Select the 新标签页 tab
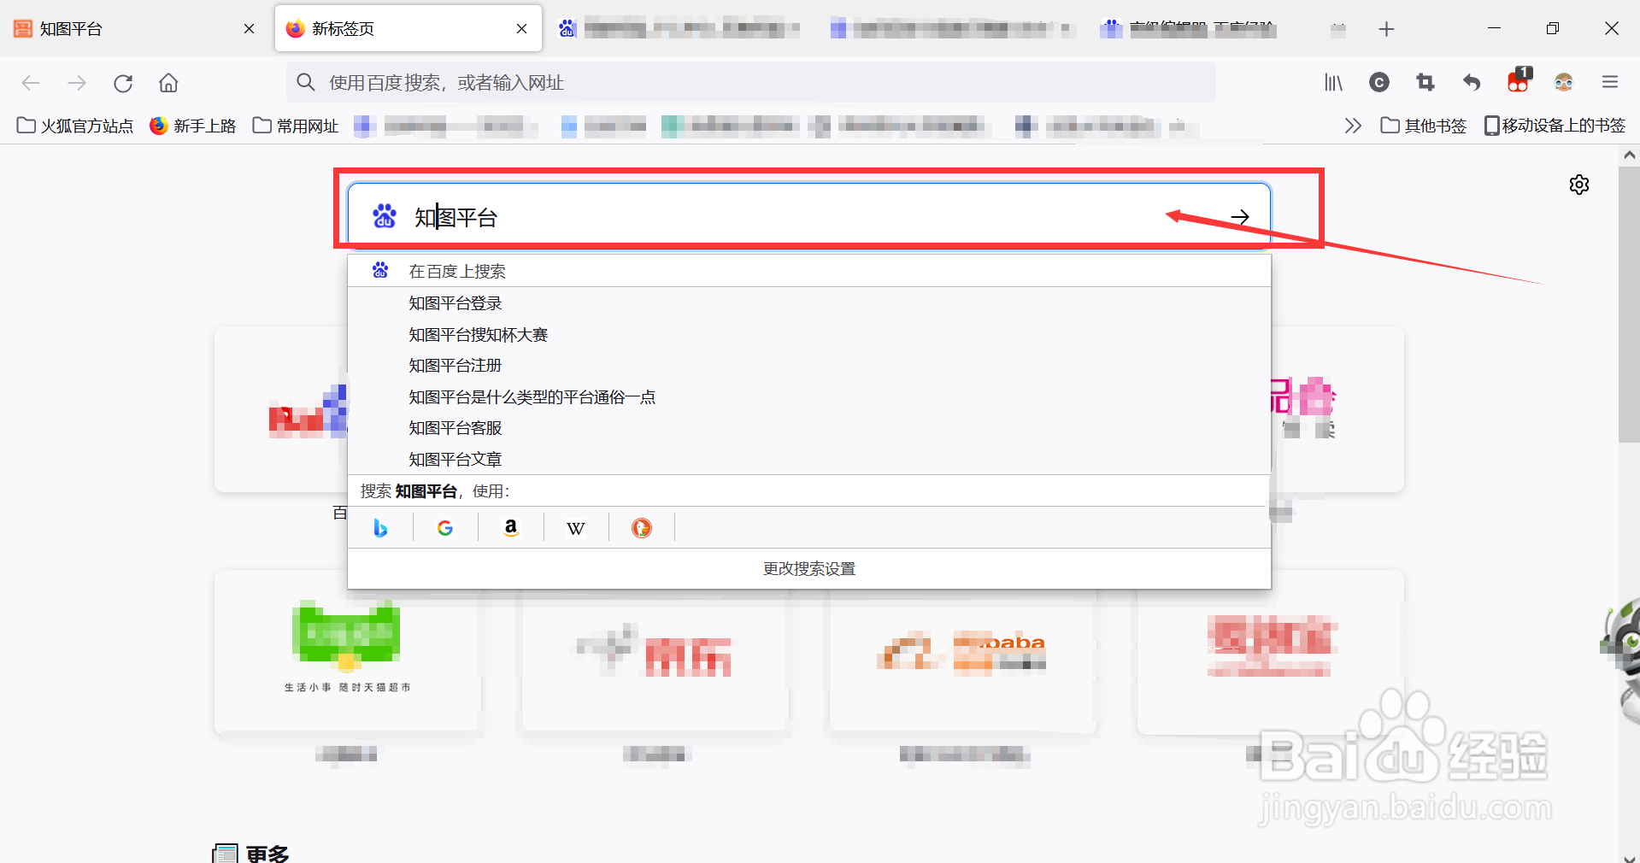Viewport: 1640px width, 863px height. pyautogui.click(x=409, y=29)
